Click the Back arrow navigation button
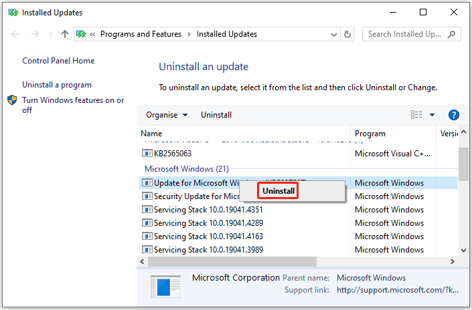 pyautogui.click(x=15, y=34)
